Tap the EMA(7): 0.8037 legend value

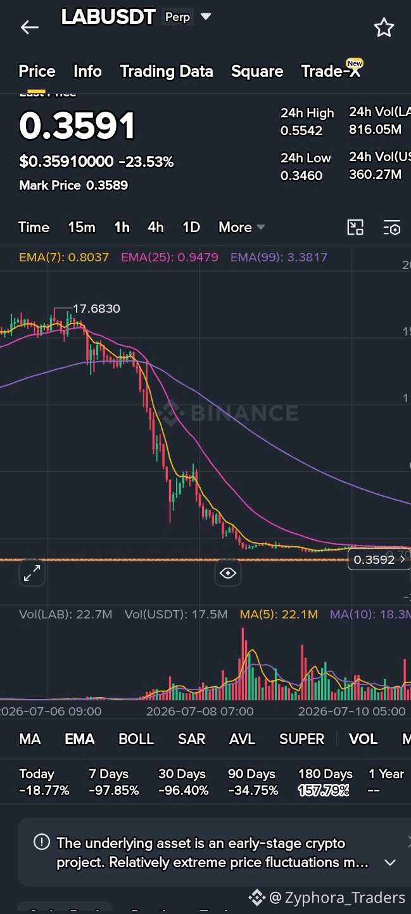click(64, 257)
